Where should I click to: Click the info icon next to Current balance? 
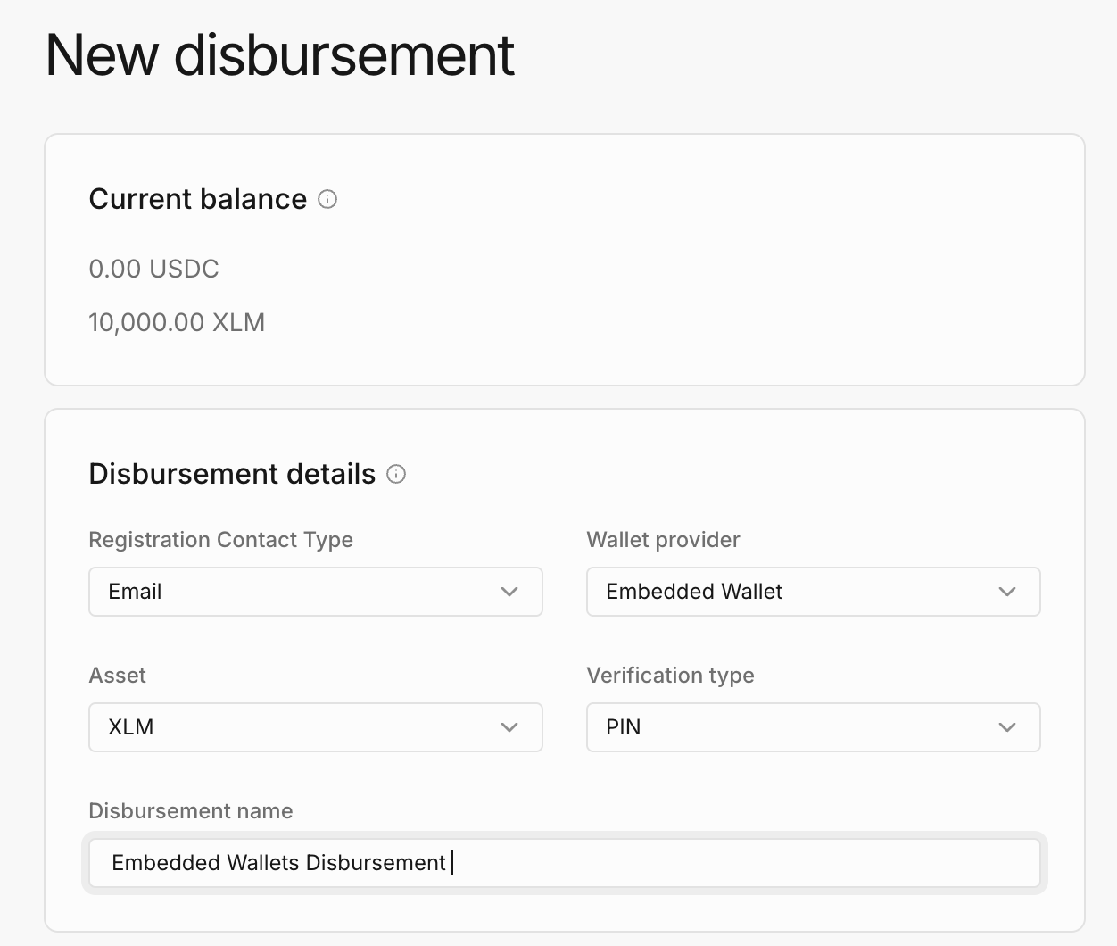tap(327, 200)
